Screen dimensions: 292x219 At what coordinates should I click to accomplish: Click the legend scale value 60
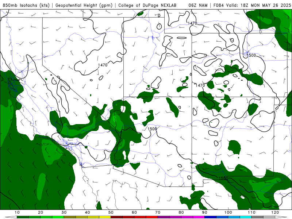(x=134, y=212)
